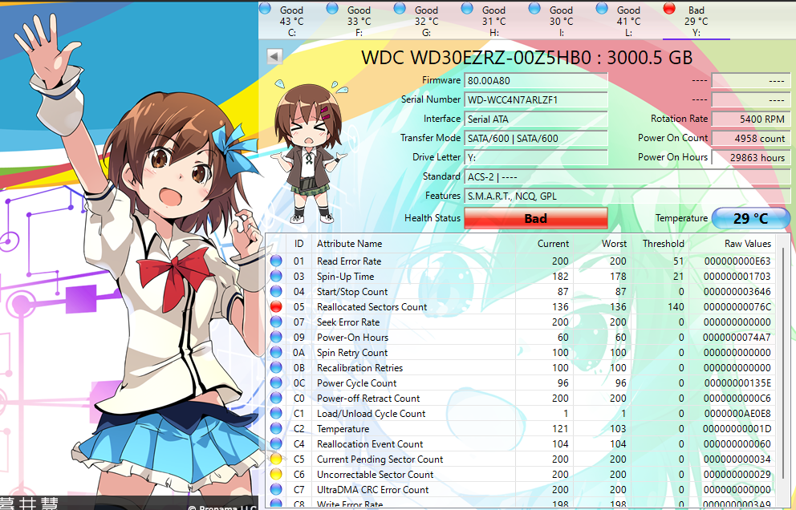Switch to the Bad 29 °C Y: drive tab
The width and height of the screenshot is (796, 510).
[x=696, y=21]
